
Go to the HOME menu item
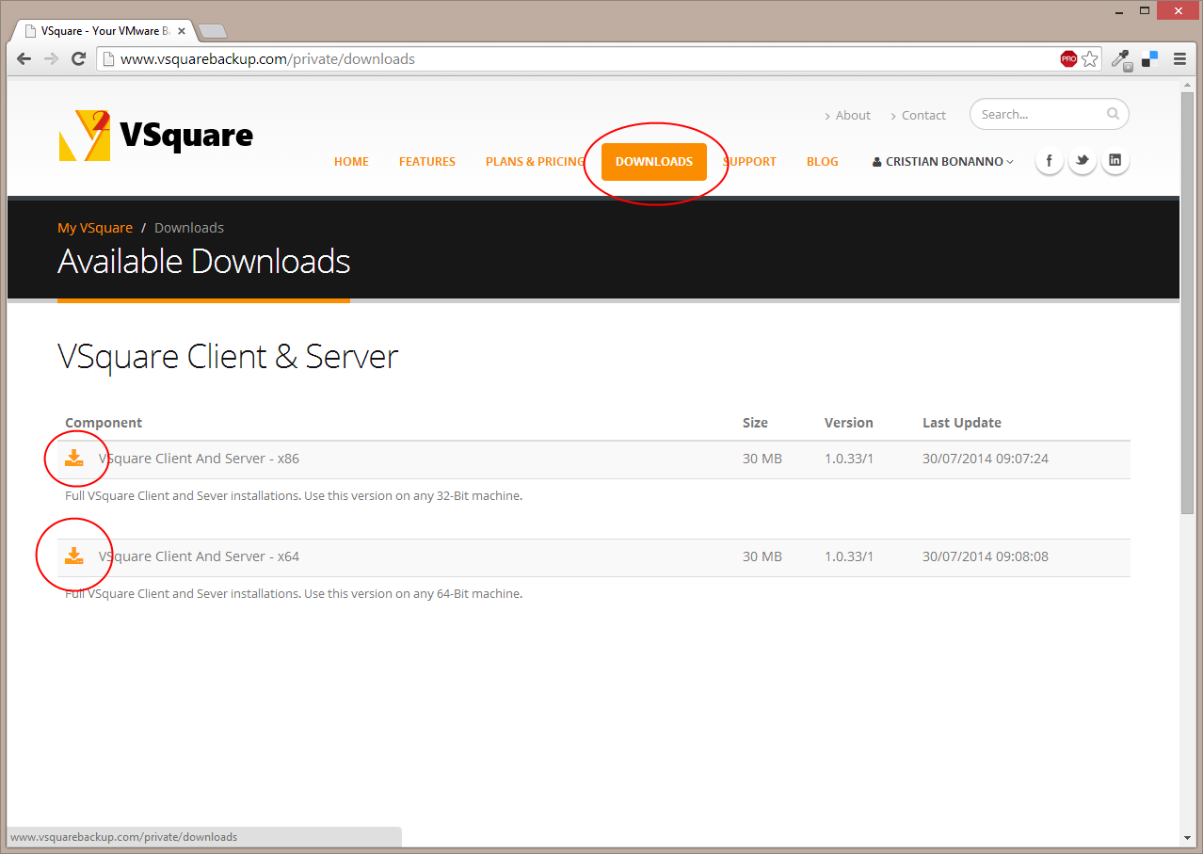[x=351, y=162]
